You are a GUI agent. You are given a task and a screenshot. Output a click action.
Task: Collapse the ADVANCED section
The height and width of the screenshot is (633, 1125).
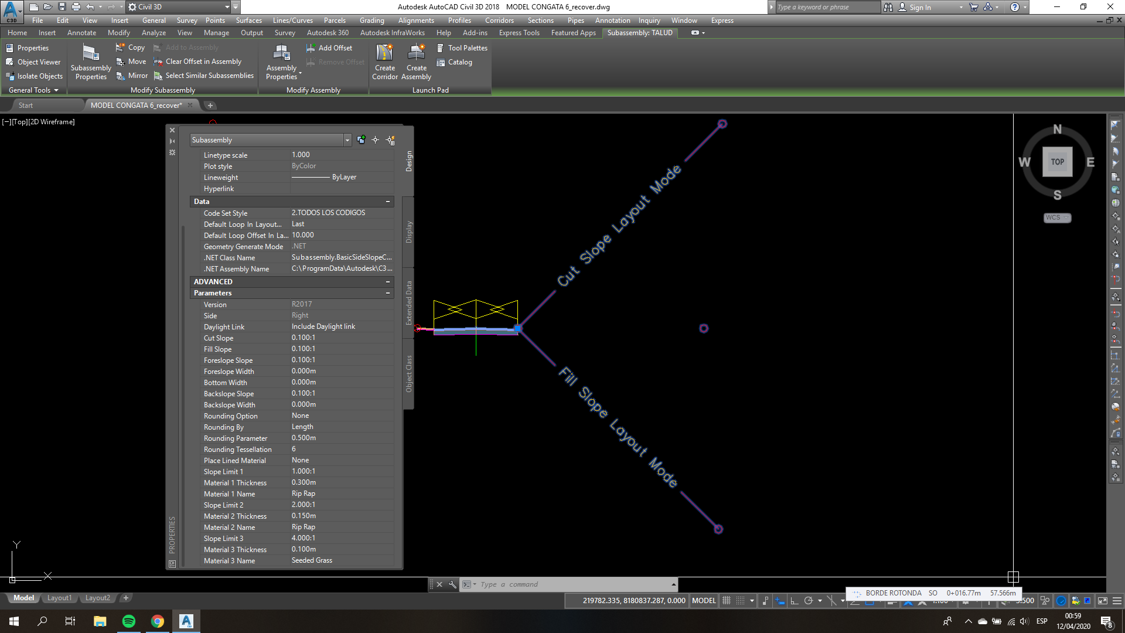click(387, 282)
